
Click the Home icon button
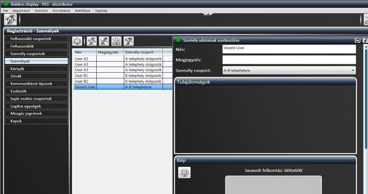point(10,19)
